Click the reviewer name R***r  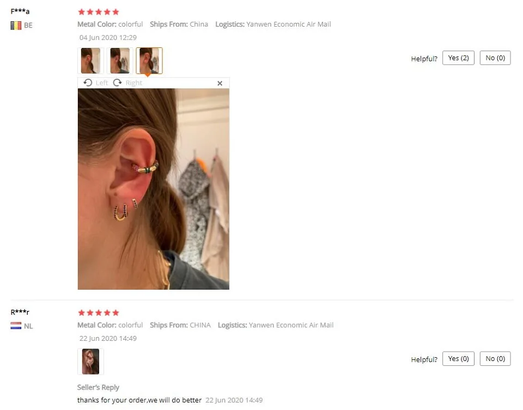20,312
